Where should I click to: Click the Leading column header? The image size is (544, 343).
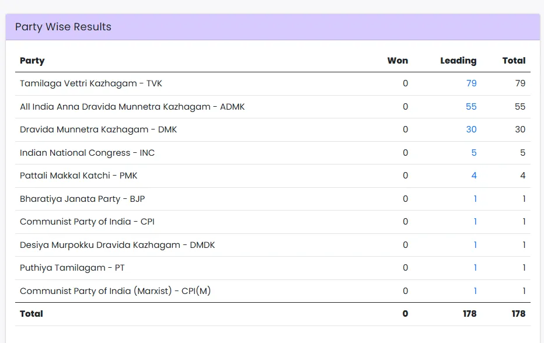458,61
